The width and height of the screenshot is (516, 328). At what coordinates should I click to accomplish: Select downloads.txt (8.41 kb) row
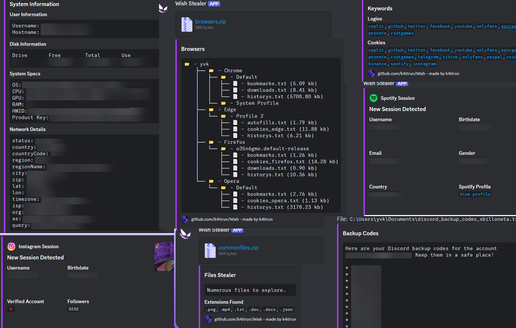[282, 90]
